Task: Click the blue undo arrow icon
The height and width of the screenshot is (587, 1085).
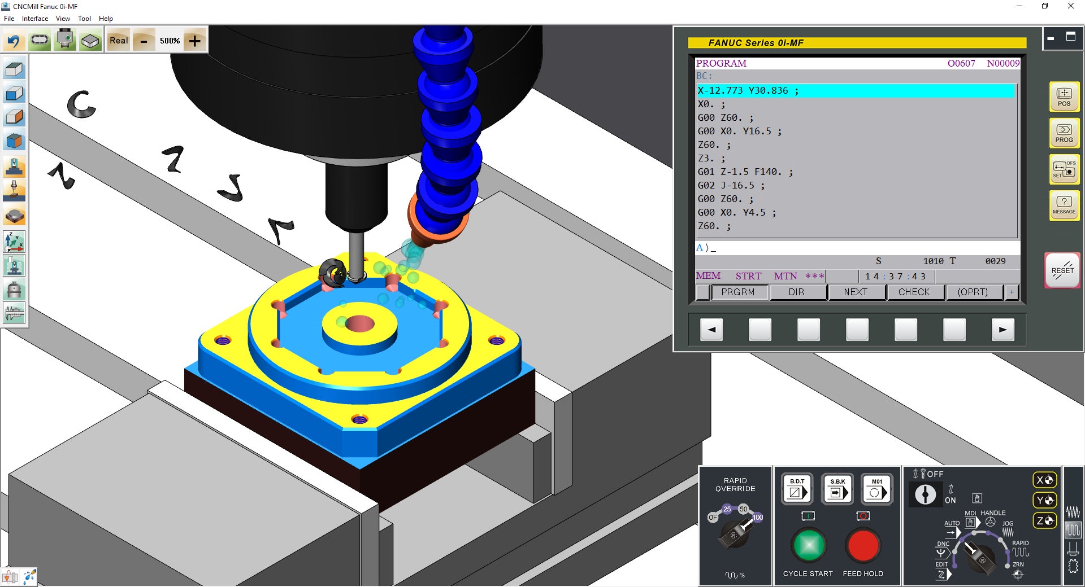Action: (x=14, y=41)
